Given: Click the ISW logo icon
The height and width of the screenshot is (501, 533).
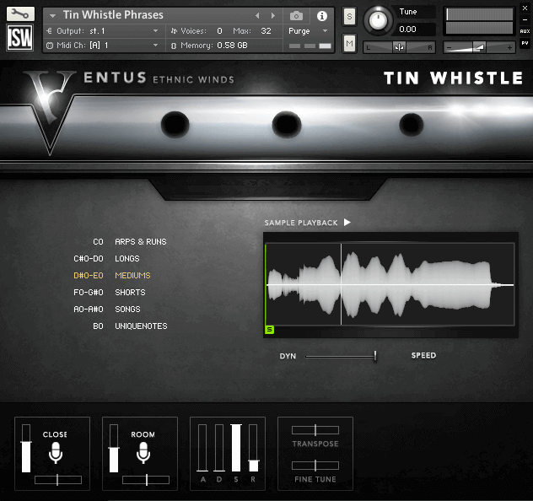Looking at the screenshot, I should (20, 38).
